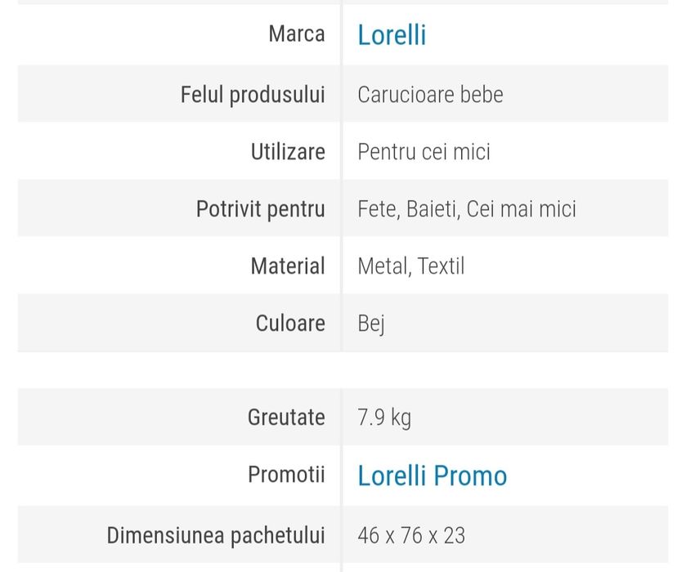Viewport: 686px width, 572px height.
Task: Select the Carucioare bebe value text
Action: (430, 94)
